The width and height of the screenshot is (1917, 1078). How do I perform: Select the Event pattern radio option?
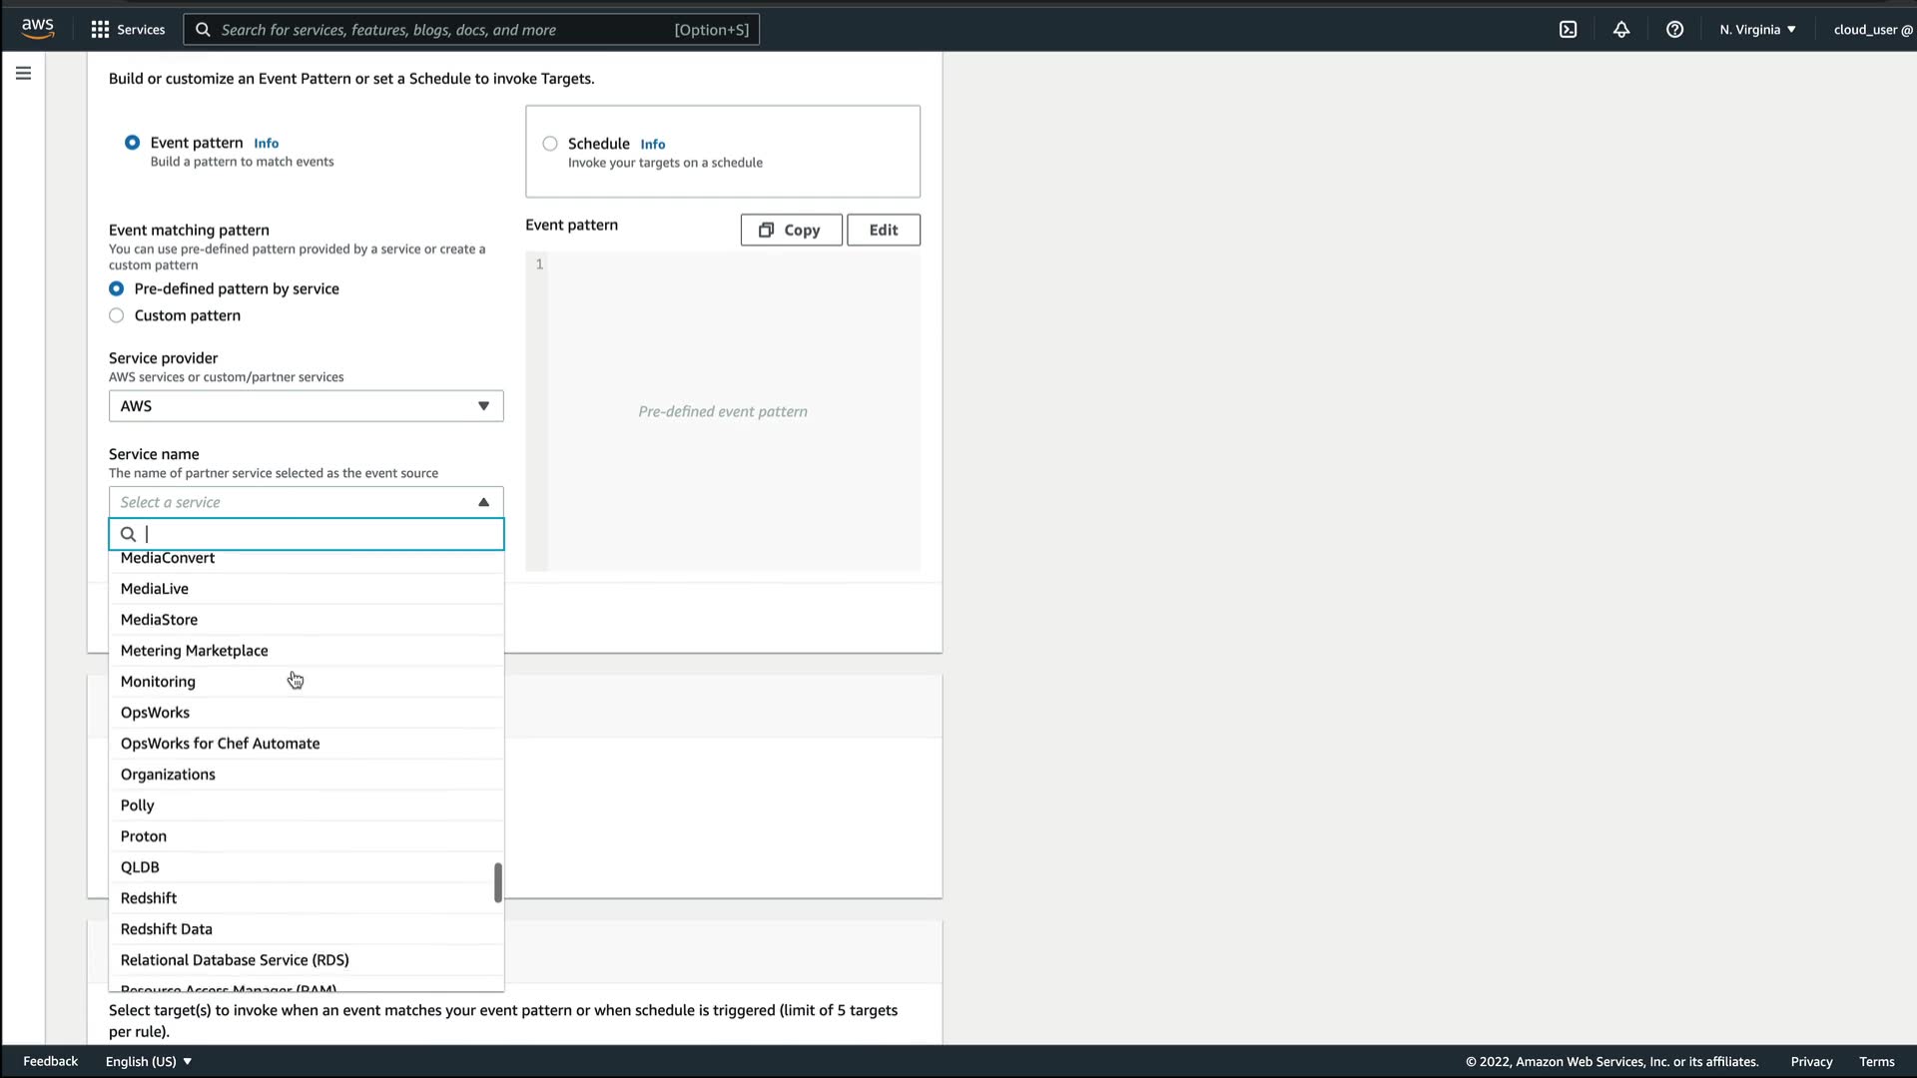pos(132,143)
